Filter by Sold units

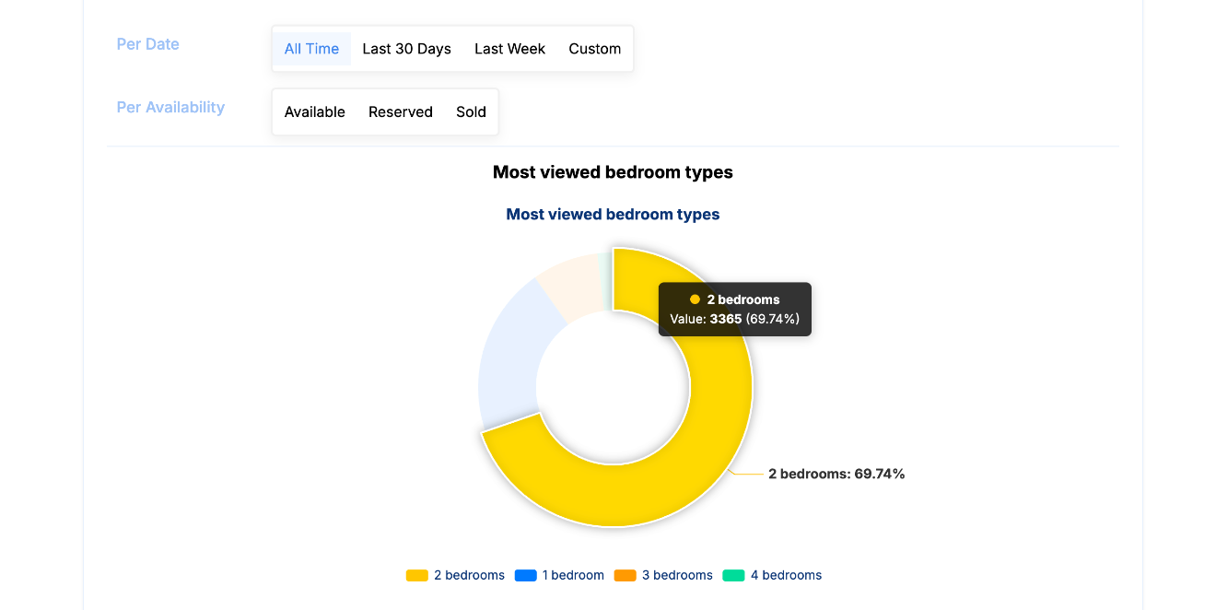(471, 112)
